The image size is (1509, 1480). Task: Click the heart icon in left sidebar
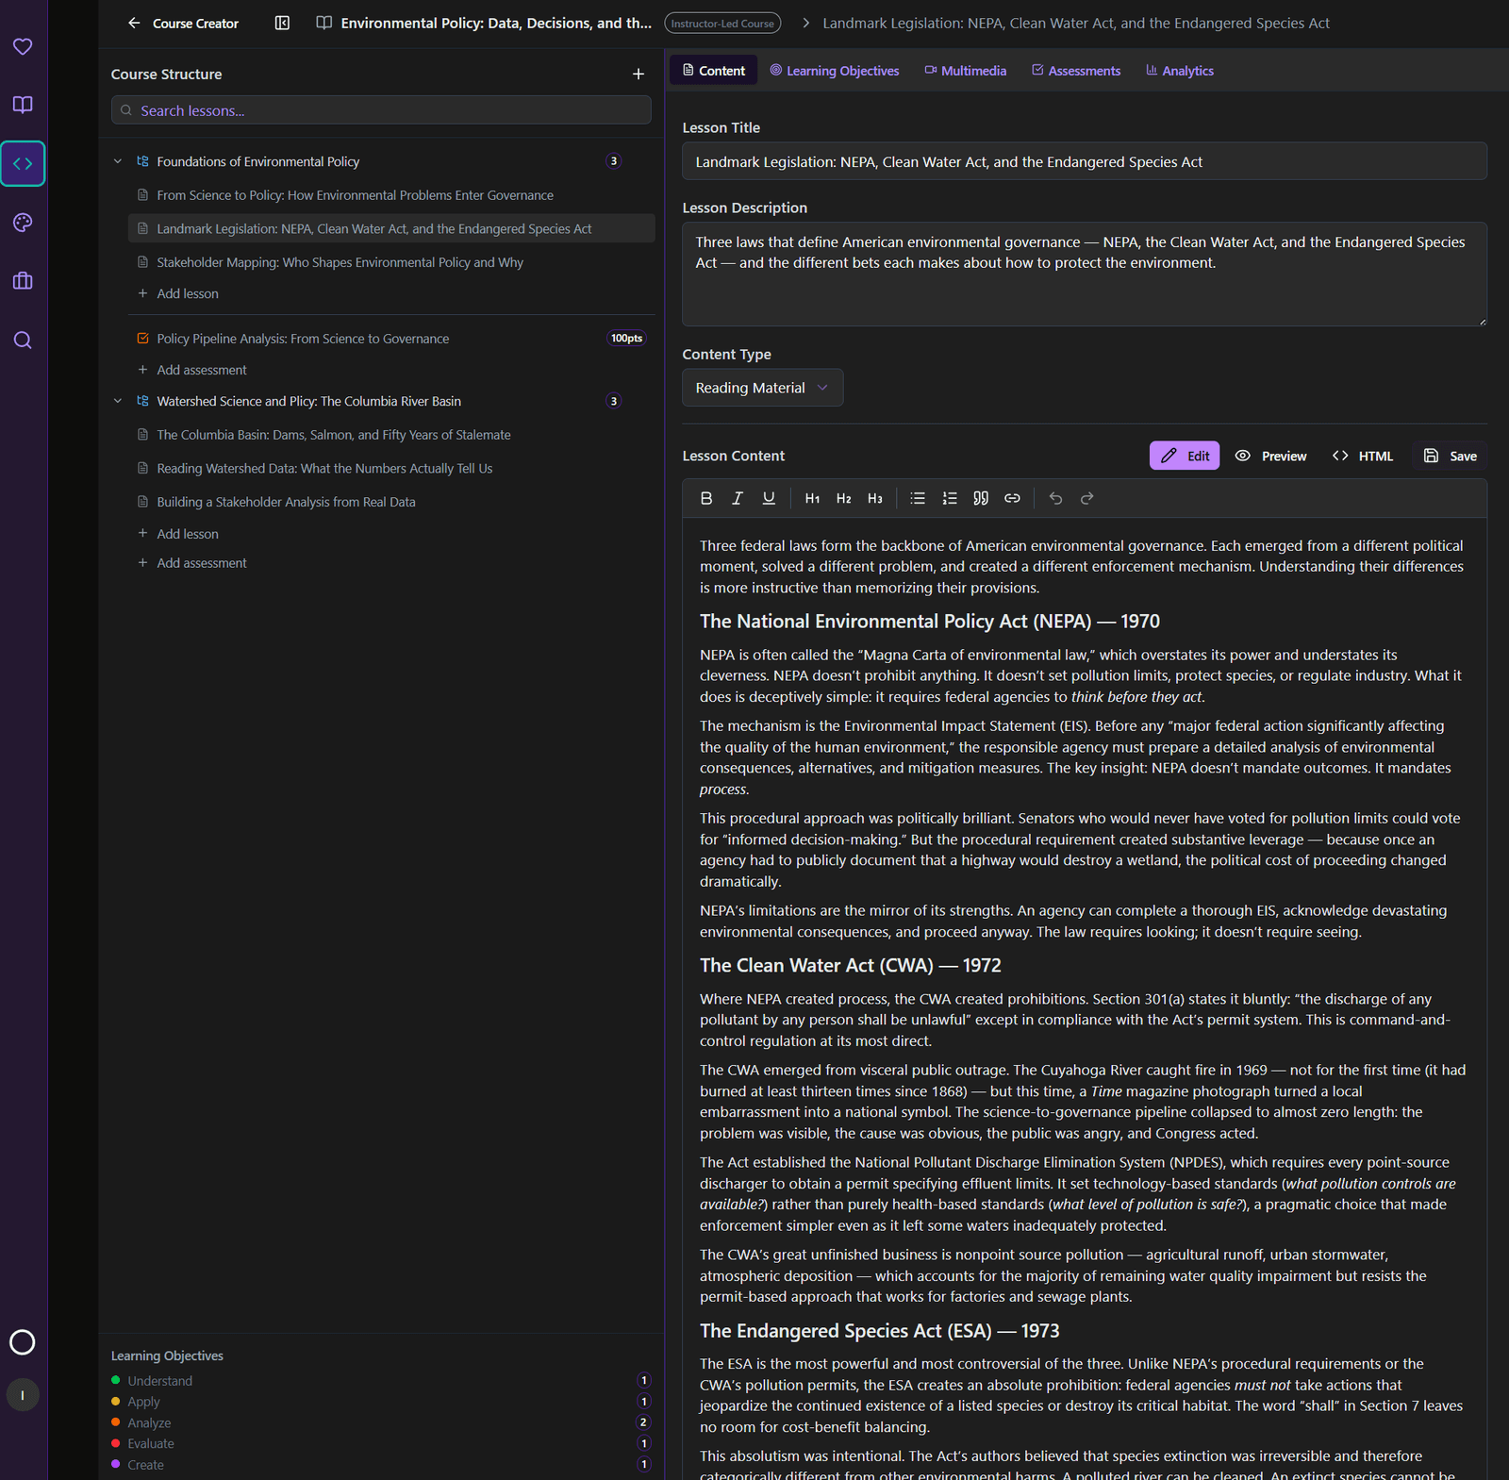(x=23, y=46)
